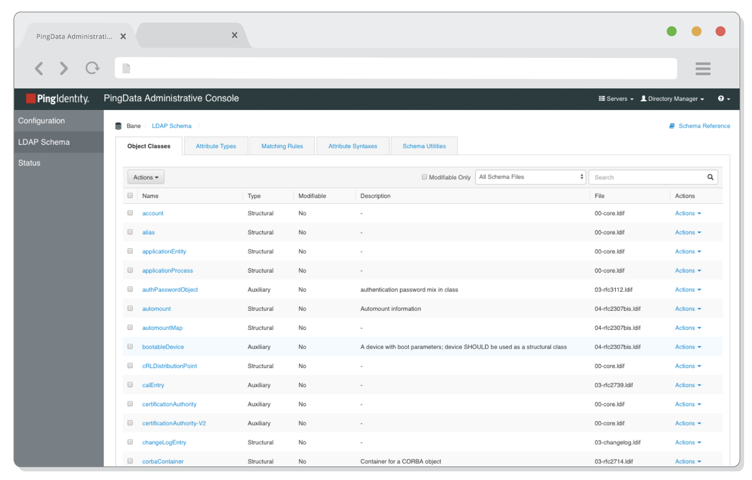This screenshot has height=480, width=752.
Task: Close the PingData Administration browser tab
Action: point(123,36)
